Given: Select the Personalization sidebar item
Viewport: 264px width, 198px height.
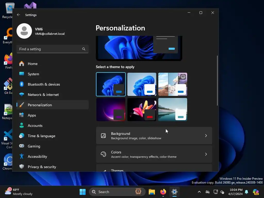Looking at the screenshot, I should point(53,105).
